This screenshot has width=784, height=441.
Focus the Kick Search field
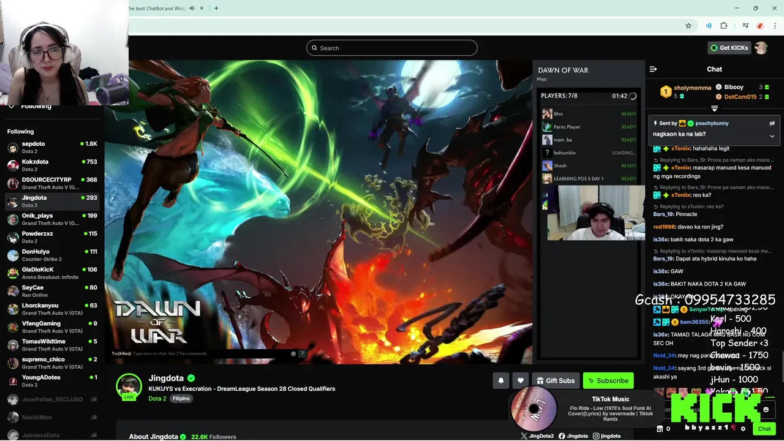(392, 48)
